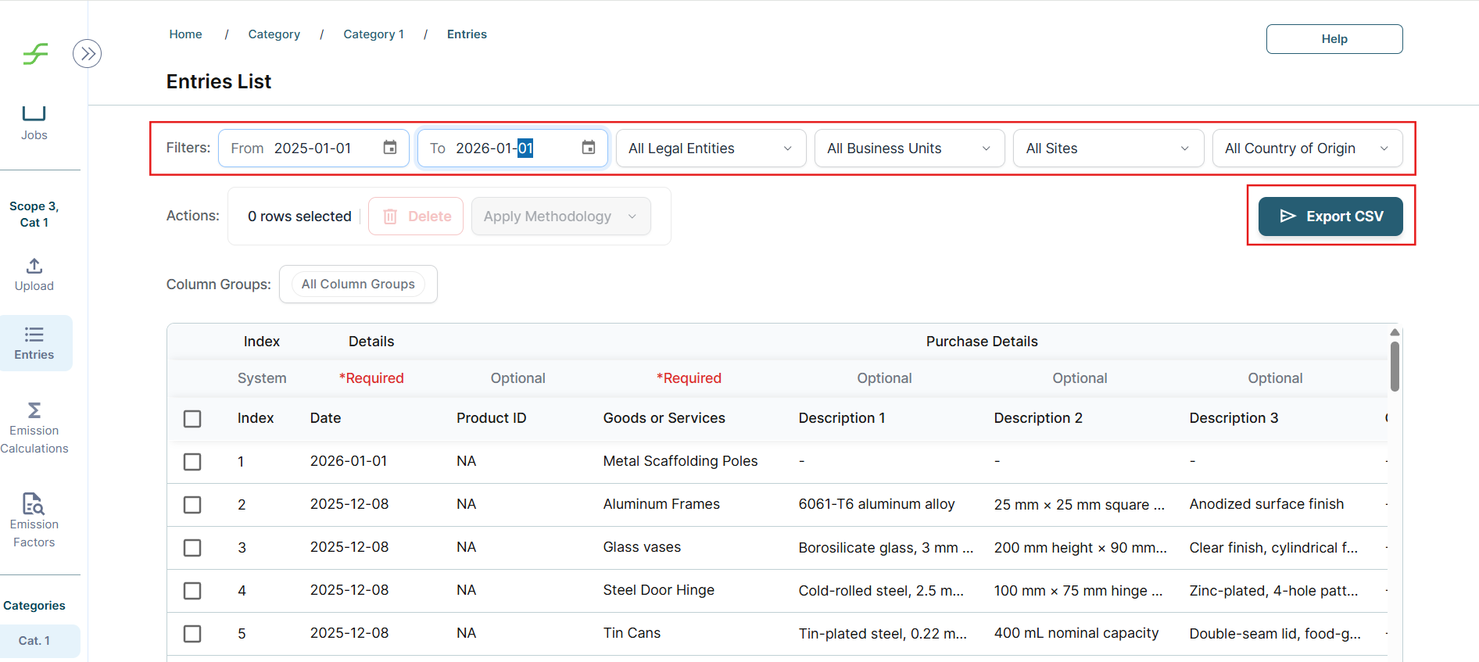Open calendar picker for From date
This screenshot has width=1479, height=662.
coord(390,148)
